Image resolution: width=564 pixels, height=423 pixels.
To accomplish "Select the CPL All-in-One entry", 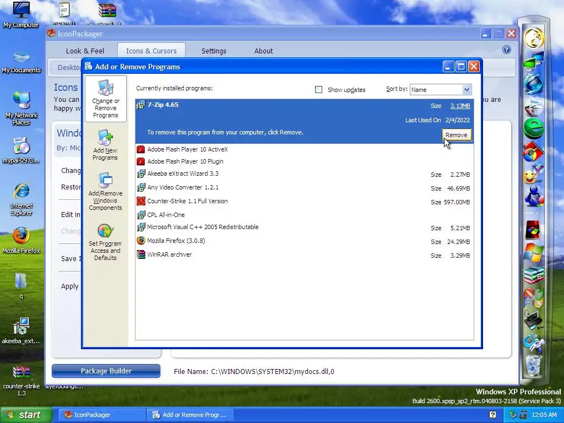I will click(304, 215).
